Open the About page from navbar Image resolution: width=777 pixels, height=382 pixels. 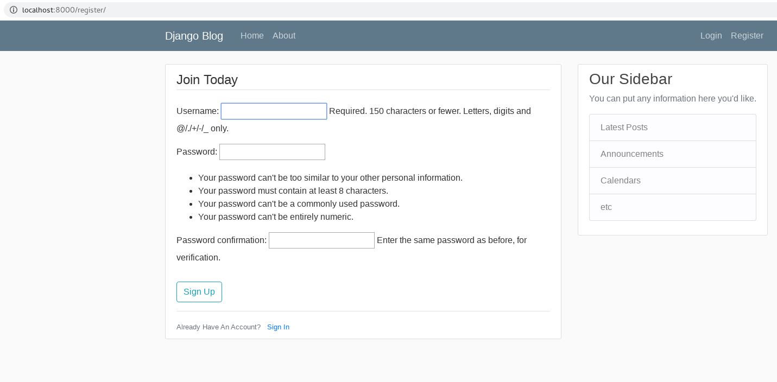[x=284, y=36]
